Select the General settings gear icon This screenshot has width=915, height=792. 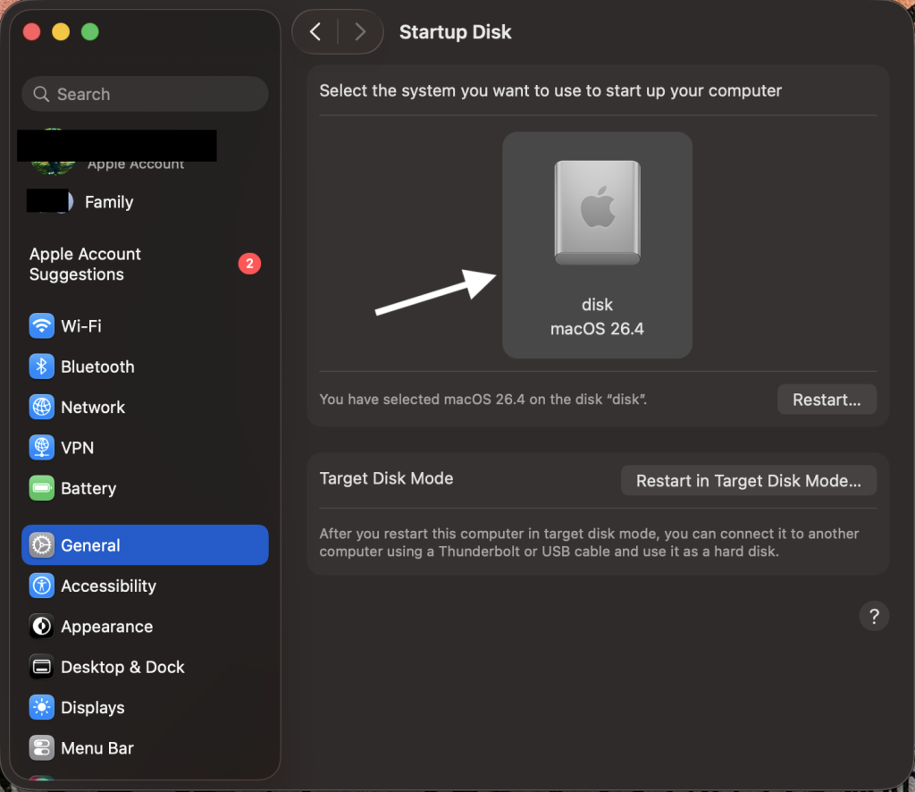click(x=41, y=544)
